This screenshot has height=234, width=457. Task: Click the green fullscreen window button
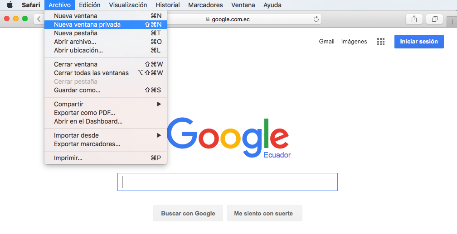click(25, 19)
